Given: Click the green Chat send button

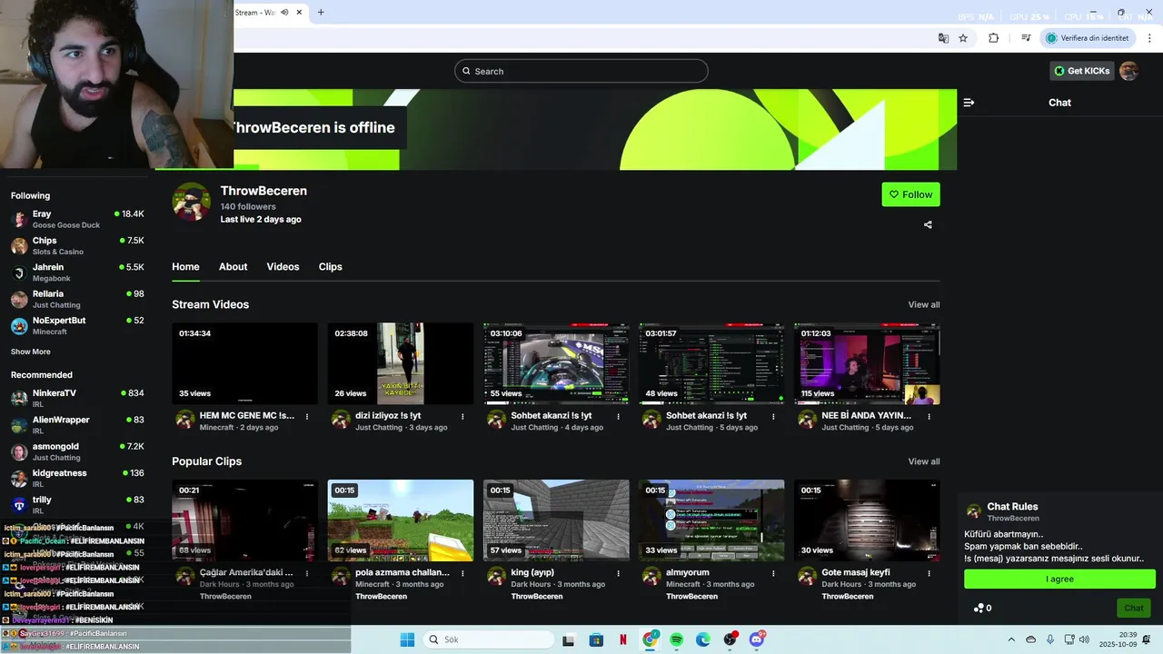Looking at the screenshot, I should (x=1134, y=608).
